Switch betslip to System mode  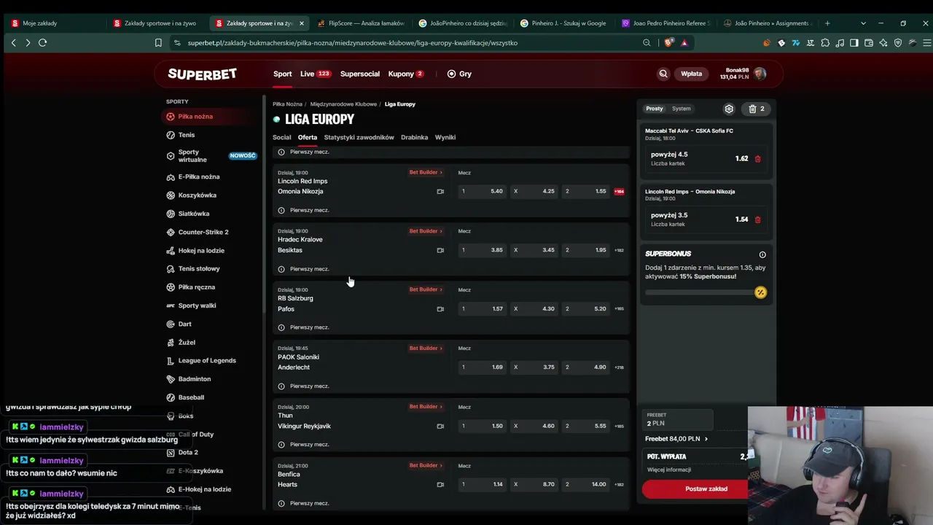682,109
